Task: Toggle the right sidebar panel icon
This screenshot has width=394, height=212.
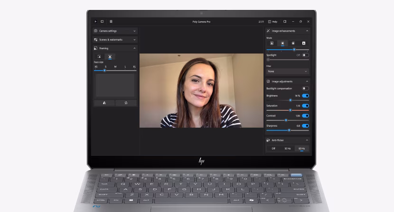Action: pos(285,21)
